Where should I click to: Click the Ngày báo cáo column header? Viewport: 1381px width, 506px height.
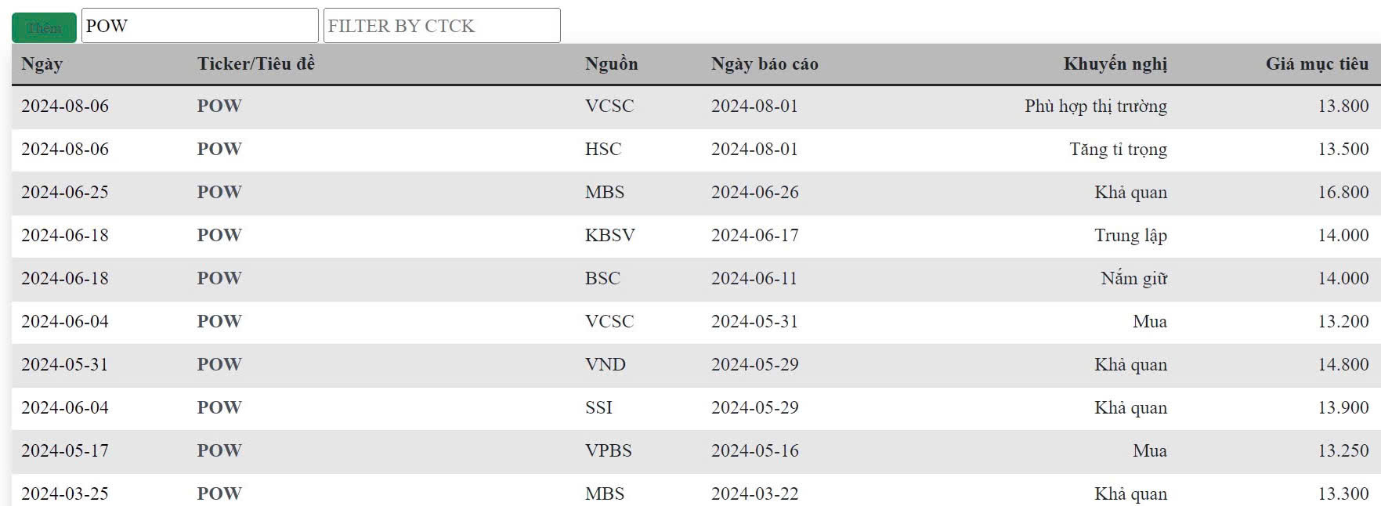[765, 64]
